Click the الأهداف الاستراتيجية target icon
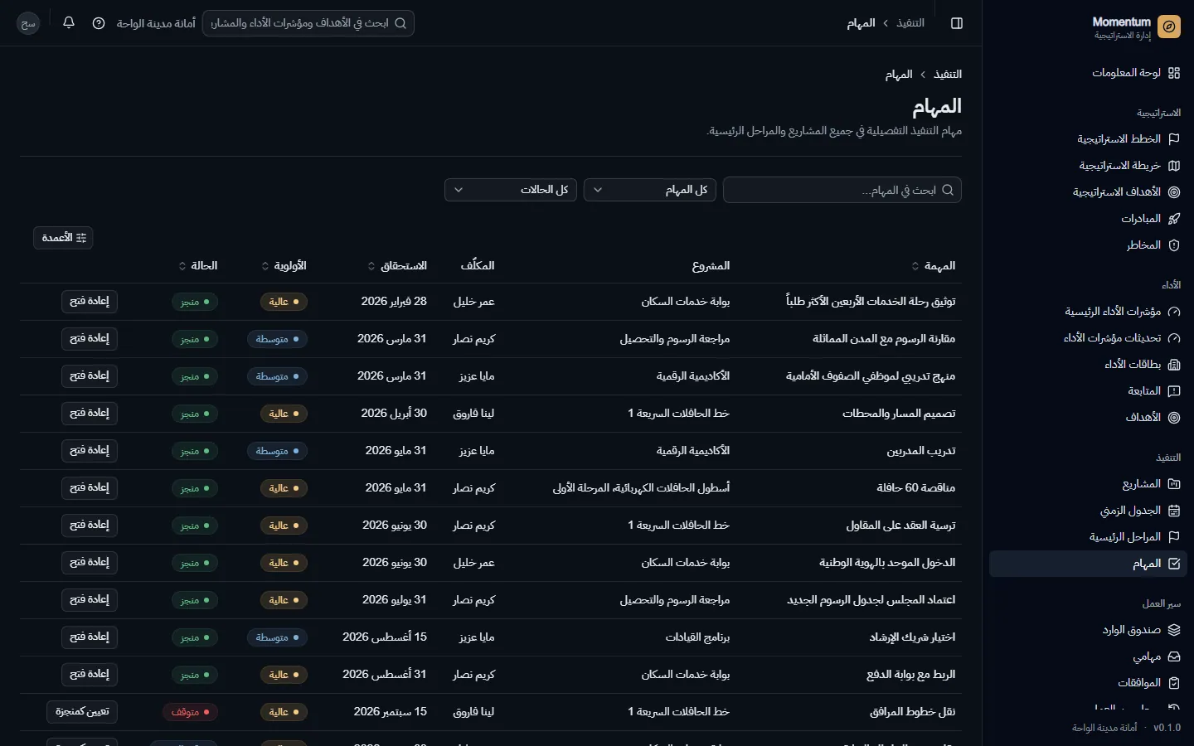The height and width of the screenshot is (746, 1194). (x=1174, y=192)
